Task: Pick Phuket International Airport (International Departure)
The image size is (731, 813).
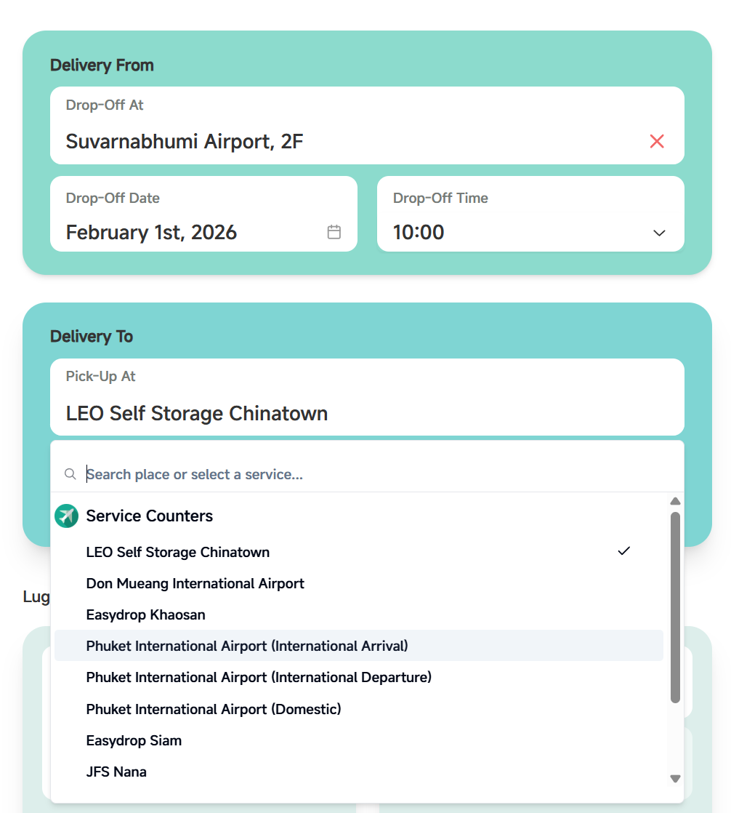Action: 259,677
